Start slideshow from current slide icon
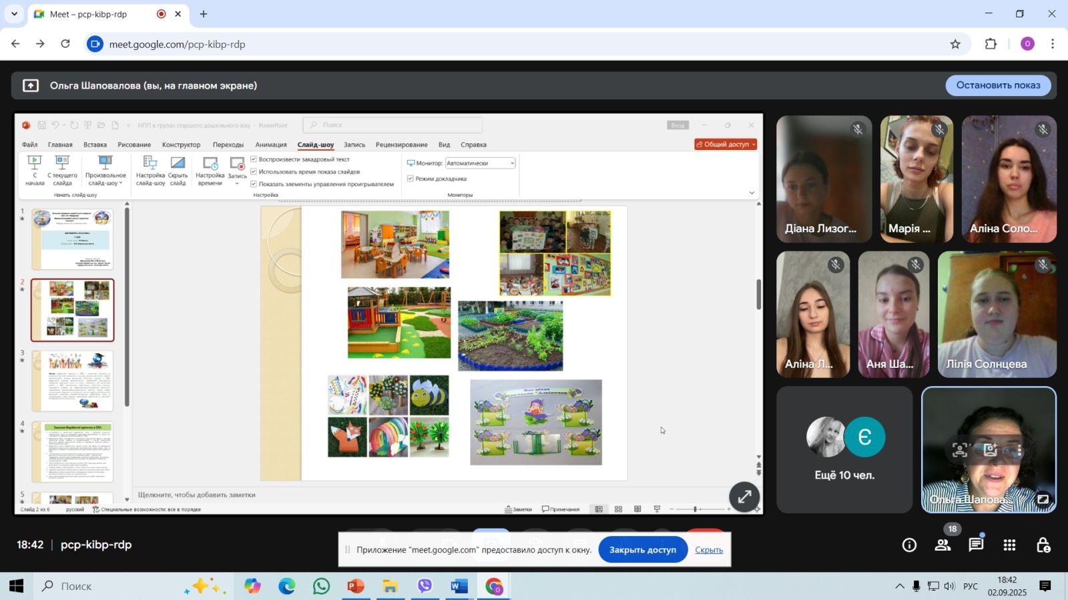The width and height of the screenshot is (1068, 600). [62, 162]
